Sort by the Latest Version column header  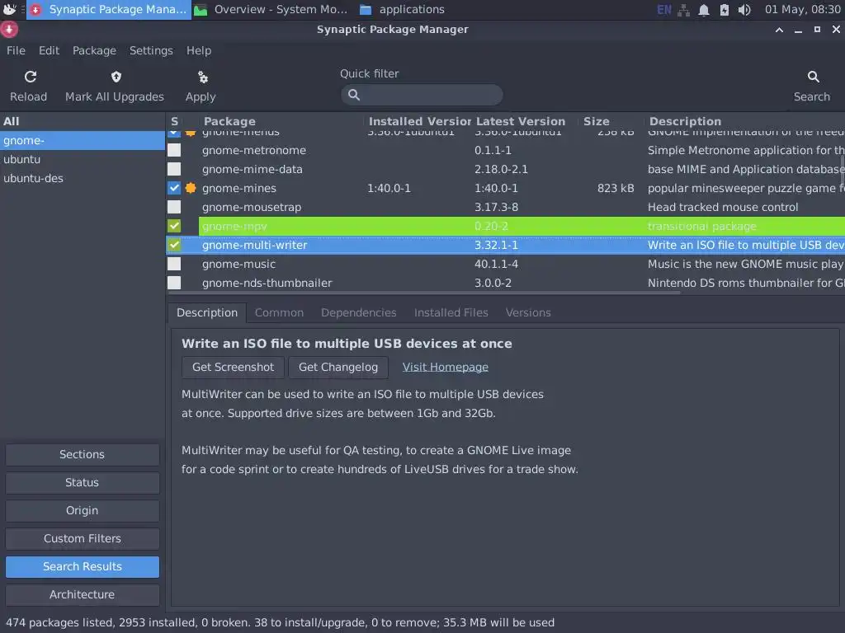point(525,122)
